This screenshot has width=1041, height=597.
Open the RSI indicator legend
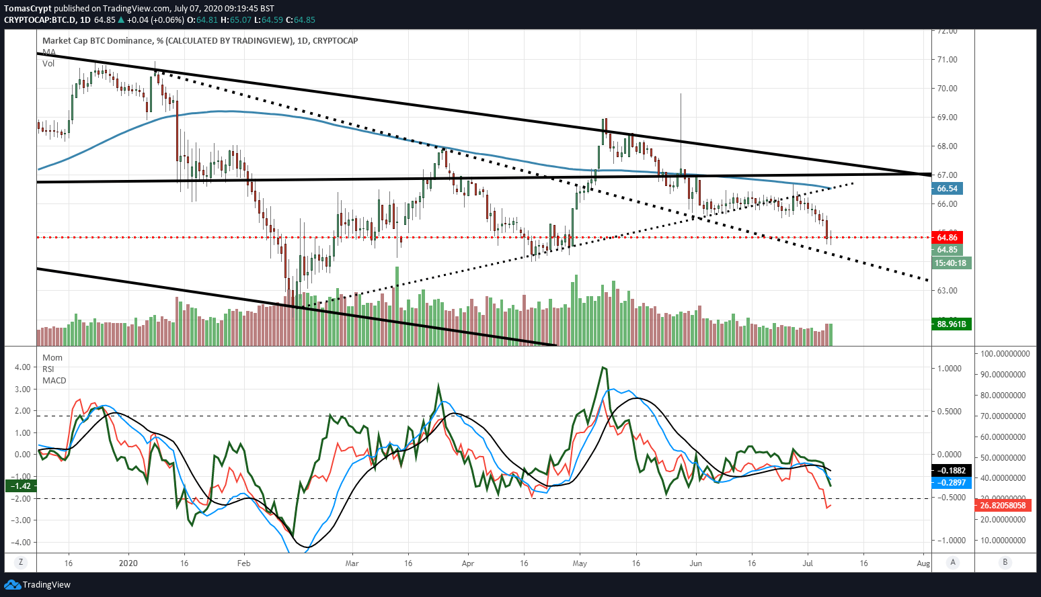pos(48,369)
